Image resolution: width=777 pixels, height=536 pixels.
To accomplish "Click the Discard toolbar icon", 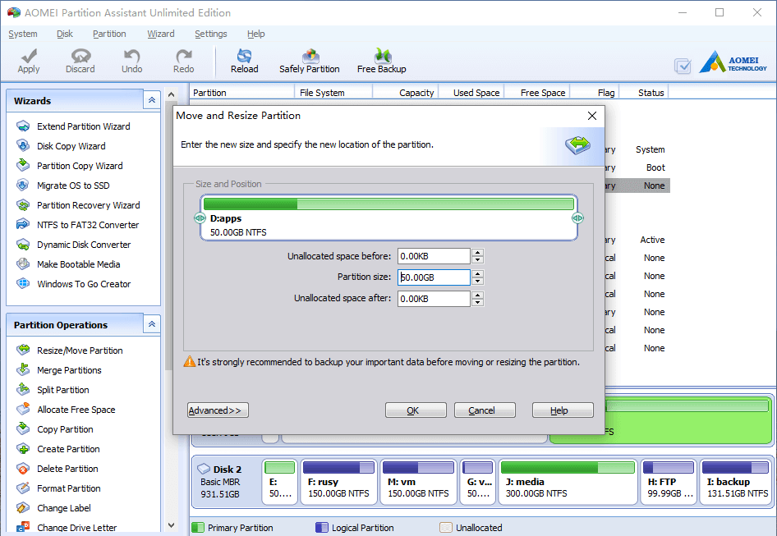I will point(80,56).
